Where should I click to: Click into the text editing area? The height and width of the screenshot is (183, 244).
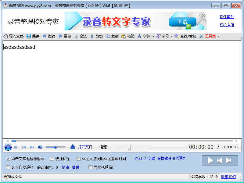[122, 89]
